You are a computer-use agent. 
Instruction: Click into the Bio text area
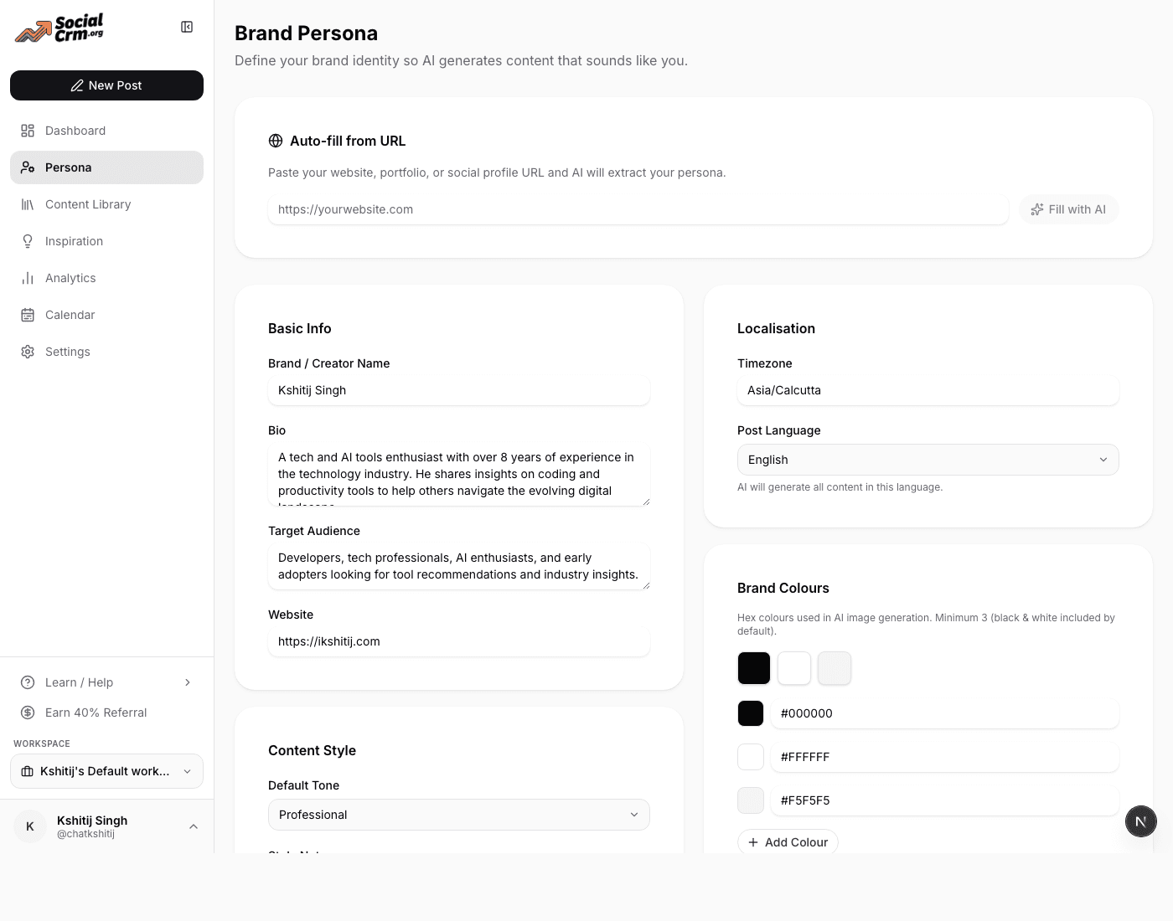459,475
